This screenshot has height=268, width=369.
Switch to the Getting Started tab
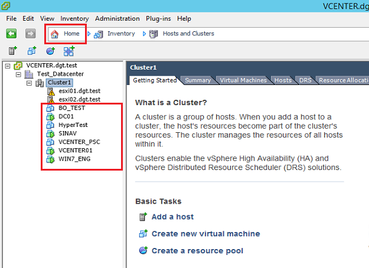(155, 80)
